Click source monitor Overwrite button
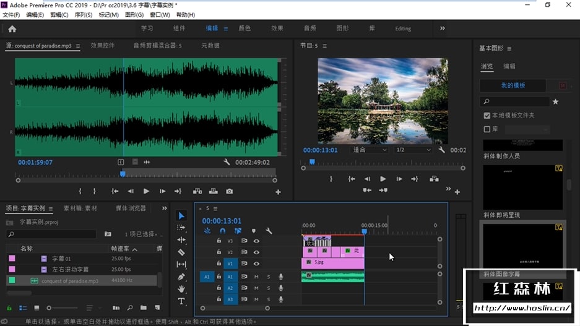The image size is (580, 326). (214, 191)
